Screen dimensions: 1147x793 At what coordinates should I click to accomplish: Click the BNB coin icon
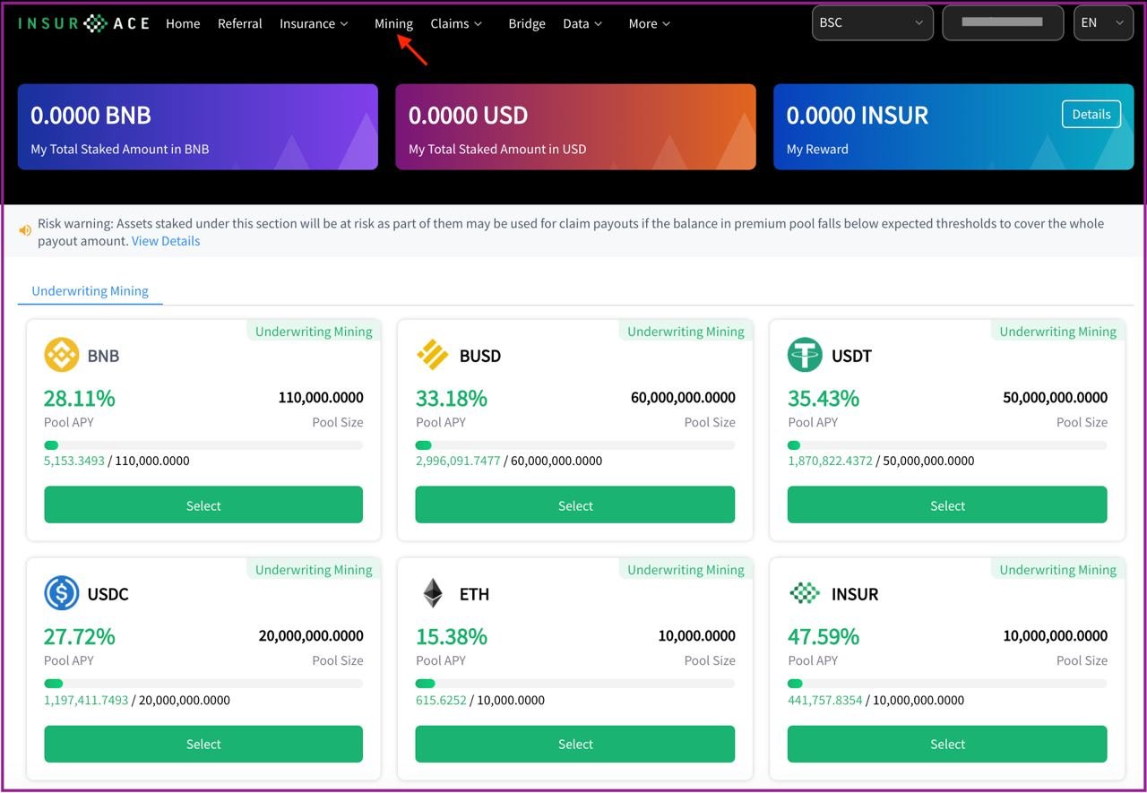[x=62, y=355]
